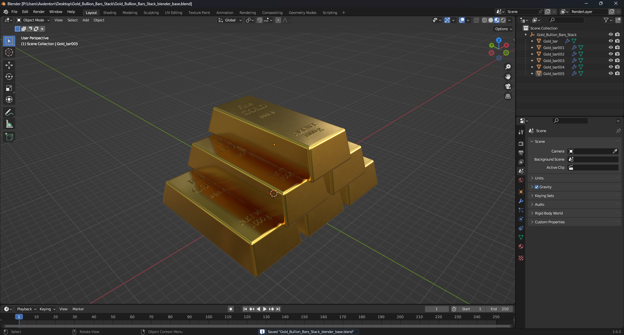
Task: Open the Texture properties tab
Action: pos(521,258)
